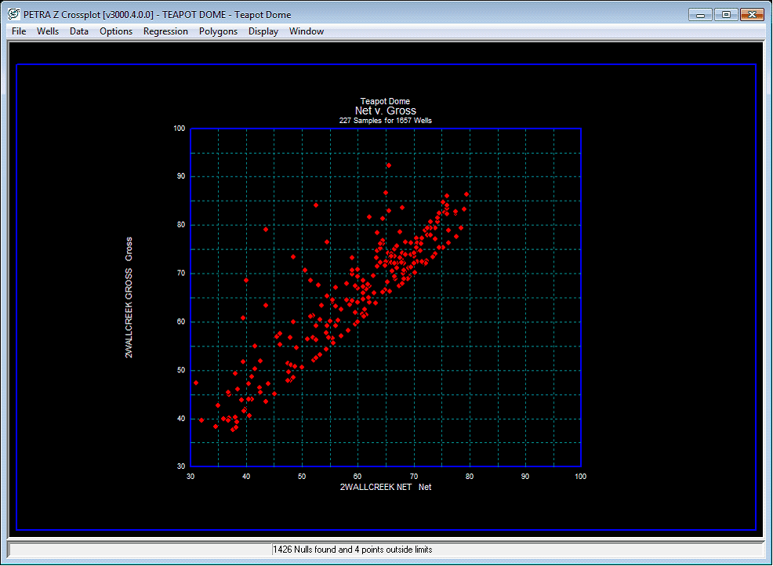Viewport: 773px width, 566px height.
Task: Open the Display menu
Action: tap(263, 31)
